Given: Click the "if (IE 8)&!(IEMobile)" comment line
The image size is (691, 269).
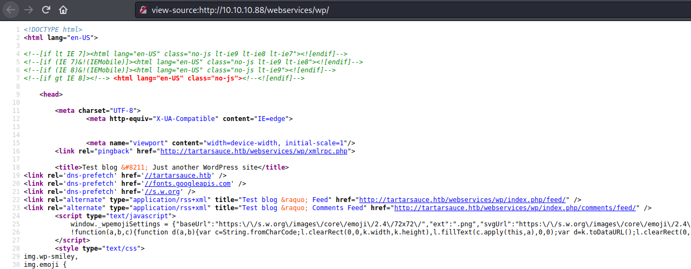Looking at the screenshot, I should pyautogui.click(x=180, y=70).
